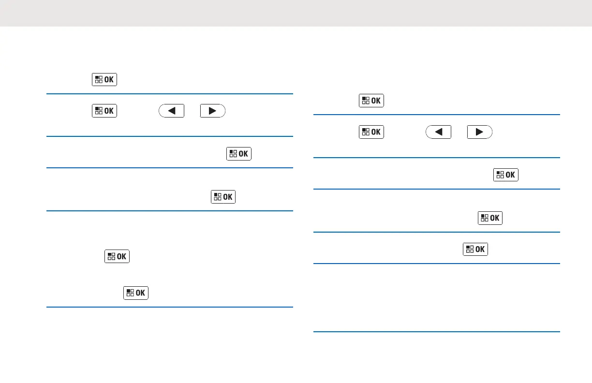Image resolution: width=592 pixels, height=383 pixels.
Task: Click the gray header band at the top
Action: pos(296,13)
